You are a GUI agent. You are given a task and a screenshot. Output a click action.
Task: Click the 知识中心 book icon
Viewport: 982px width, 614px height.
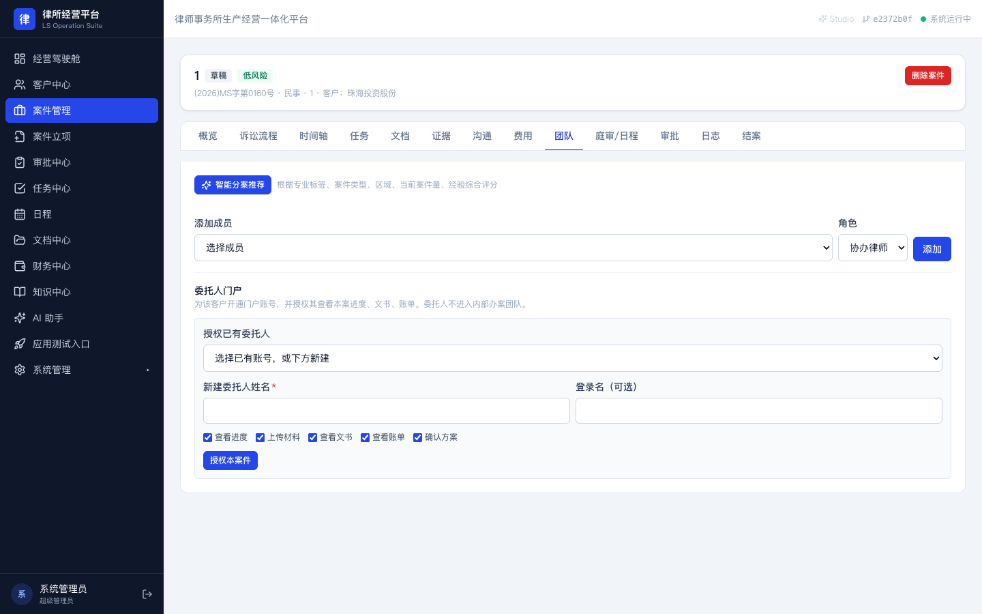tap(20, 292)
